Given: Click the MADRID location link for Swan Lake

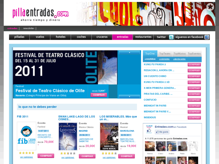Looking at the screenshot, I should [x=83, y=131].
